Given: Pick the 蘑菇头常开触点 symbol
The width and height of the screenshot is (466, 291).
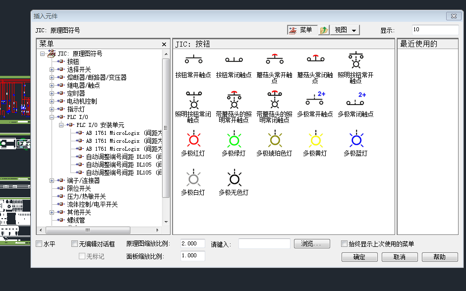Looking at the screenshot, I should pos(274,60).
